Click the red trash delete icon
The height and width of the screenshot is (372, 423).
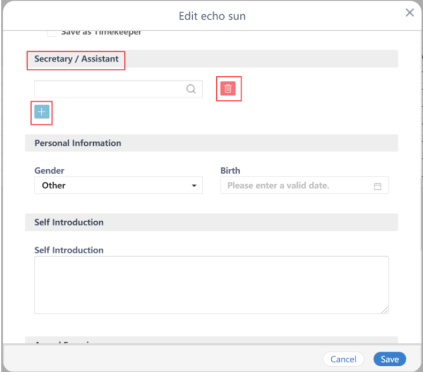(x=228, y=89)
